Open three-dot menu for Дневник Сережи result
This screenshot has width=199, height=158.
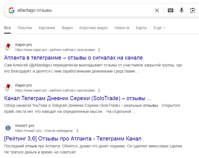(99, 90)
